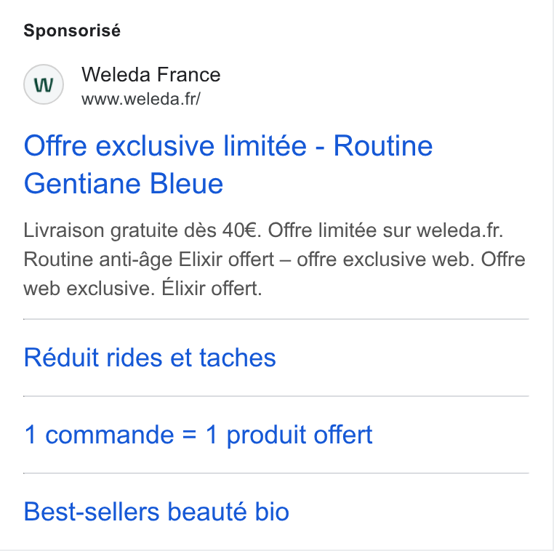Open the Weleda France advertiser name
This screenshot has height=551, width=554.
[x=151, y=75]
